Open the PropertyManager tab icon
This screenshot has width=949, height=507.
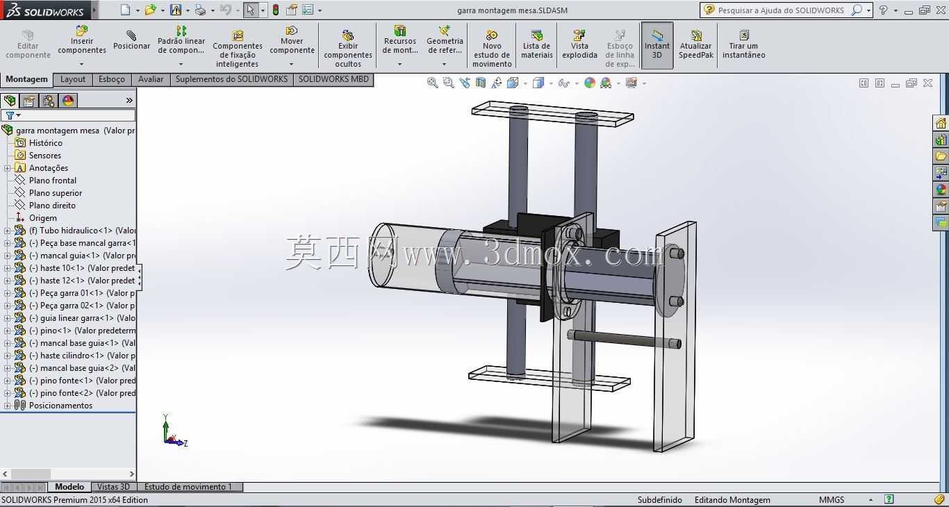coord(29,101)
